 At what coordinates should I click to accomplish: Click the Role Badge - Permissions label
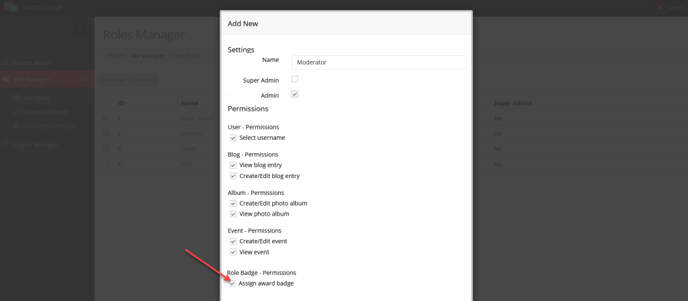click(x=261, y=273)
